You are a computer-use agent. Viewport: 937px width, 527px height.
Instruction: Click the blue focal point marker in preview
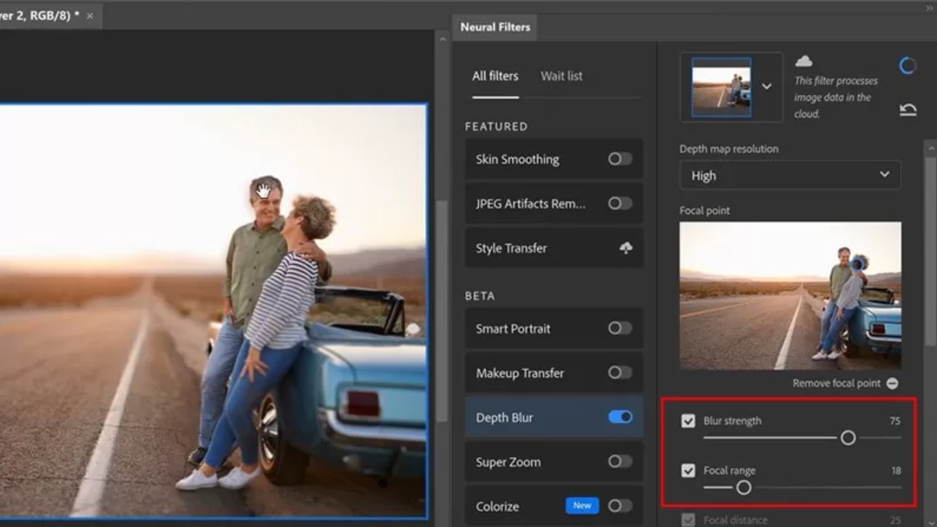click(x=859, y=264)
